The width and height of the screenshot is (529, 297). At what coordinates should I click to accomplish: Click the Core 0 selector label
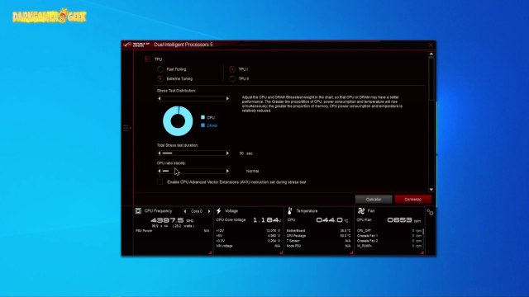197,211
